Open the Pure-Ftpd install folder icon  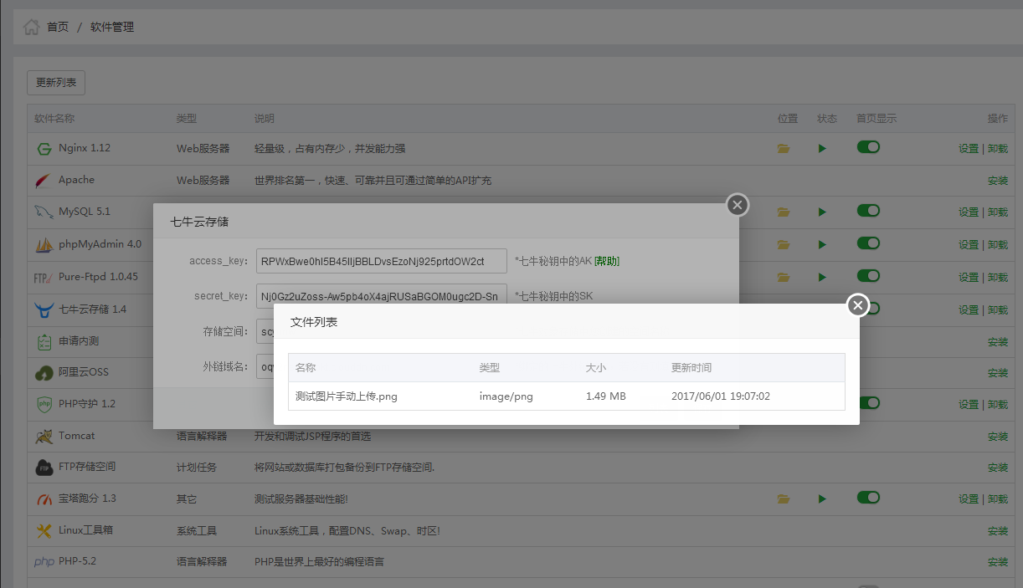(x=784, y=277)
